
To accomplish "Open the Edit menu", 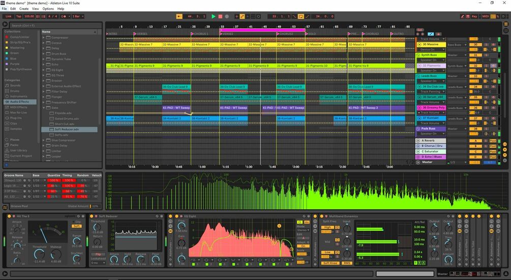I will pos(13,9).
